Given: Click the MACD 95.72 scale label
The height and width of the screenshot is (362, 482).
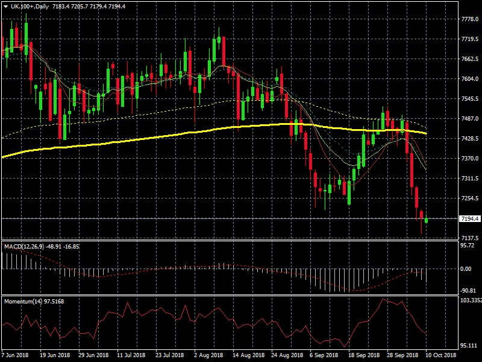Looking at the screenshot, I should point(466,246).
